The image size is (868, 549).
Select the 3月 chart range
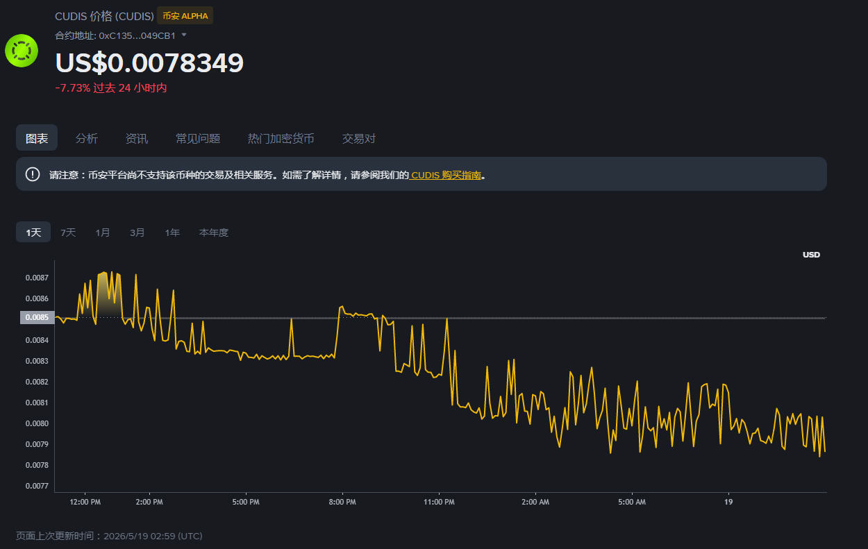tap(137, 233)
